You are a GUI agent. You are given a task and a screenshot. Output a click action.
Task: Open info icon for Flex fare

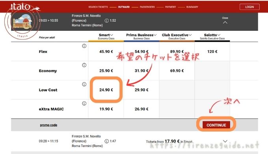click(84, 46)
